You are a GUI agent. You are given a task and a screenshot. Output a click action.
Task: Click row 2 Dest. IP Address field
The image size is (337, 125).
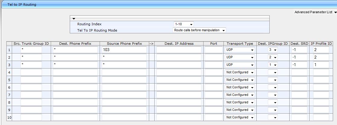[178, 57]
